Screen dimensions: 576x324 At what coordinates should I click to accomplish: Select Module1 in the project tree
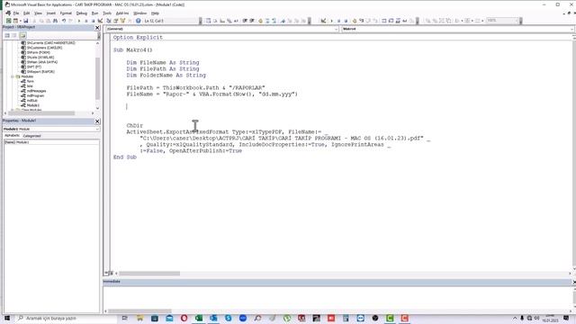click(x=33, y=105)
